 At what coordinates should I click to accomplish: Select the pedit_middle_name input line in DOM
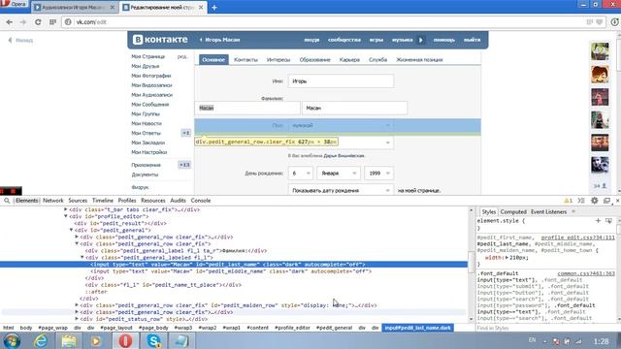pos(231,271)
